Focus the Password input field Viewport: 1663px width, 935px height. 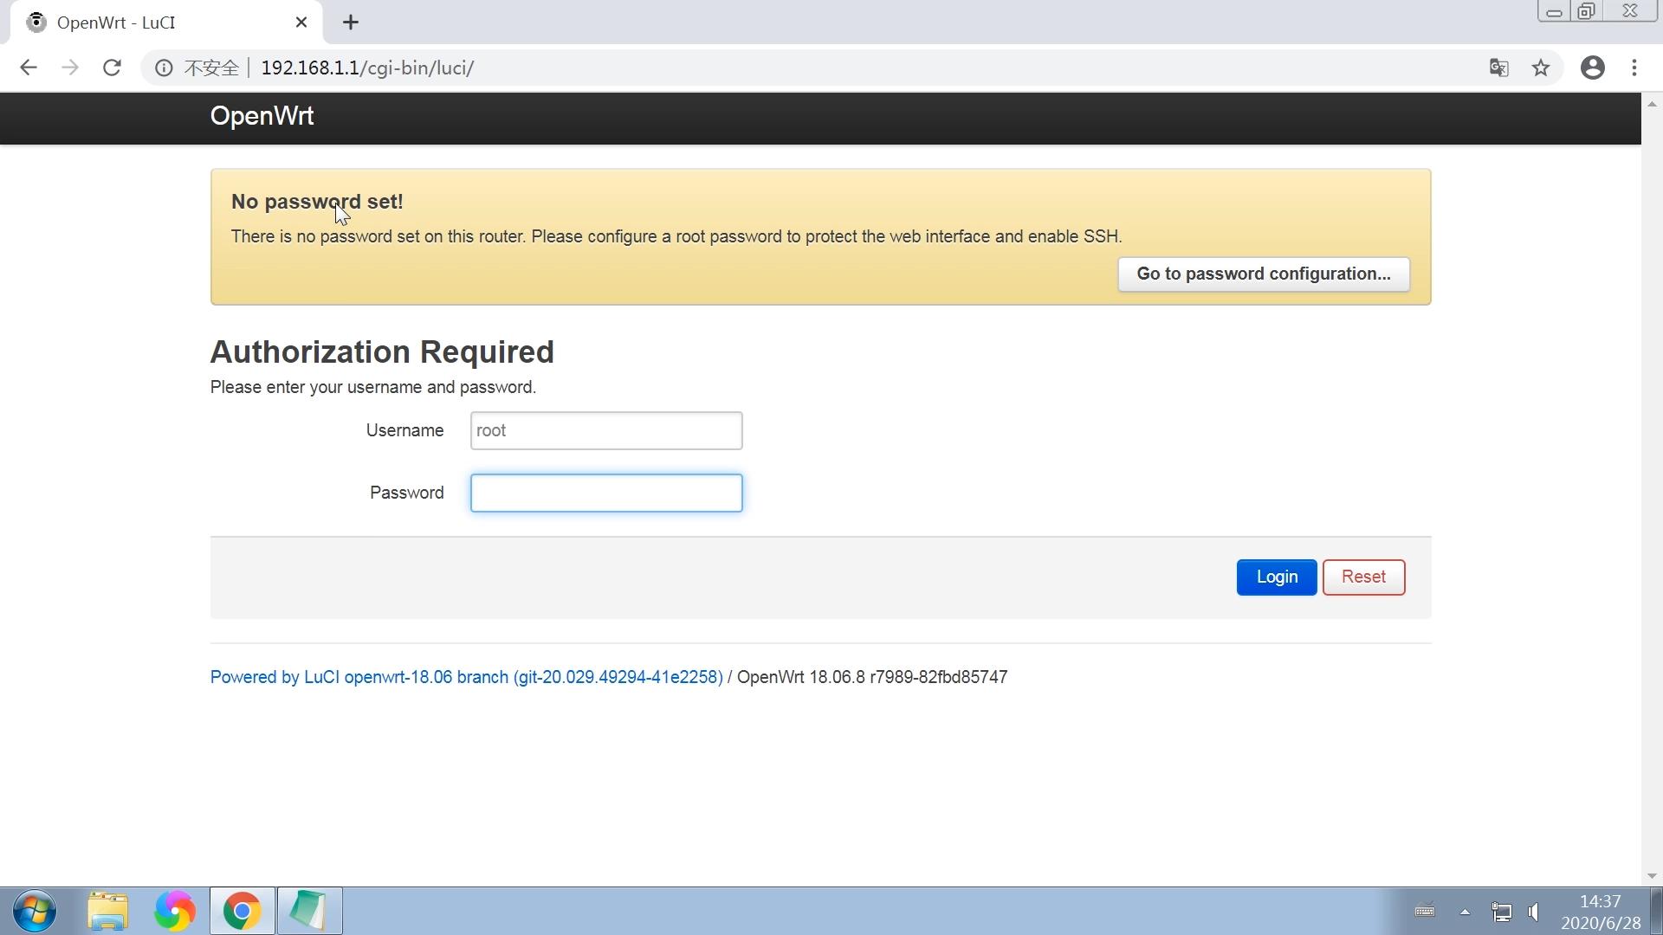[606, 493]
